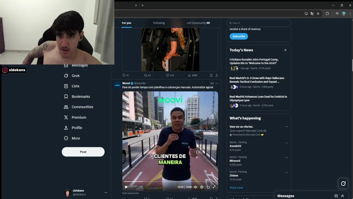Click the Subscribe button
Screen dimensions: 353x199
coord(239,36)
